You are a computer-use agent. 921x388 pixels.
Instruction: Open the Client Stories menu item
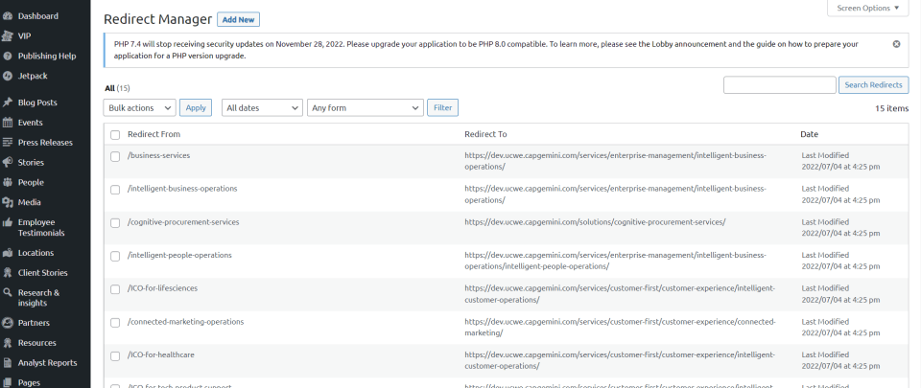[42, 273]
